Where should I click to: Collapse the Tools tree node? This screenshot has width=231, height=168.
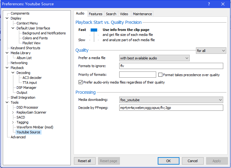[x=7, y=102]
